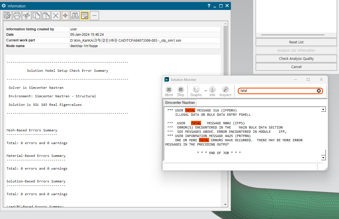Click the Information window scroll-down arrow
The width and height of the screenshot is (339, 219).
(225, 205)
